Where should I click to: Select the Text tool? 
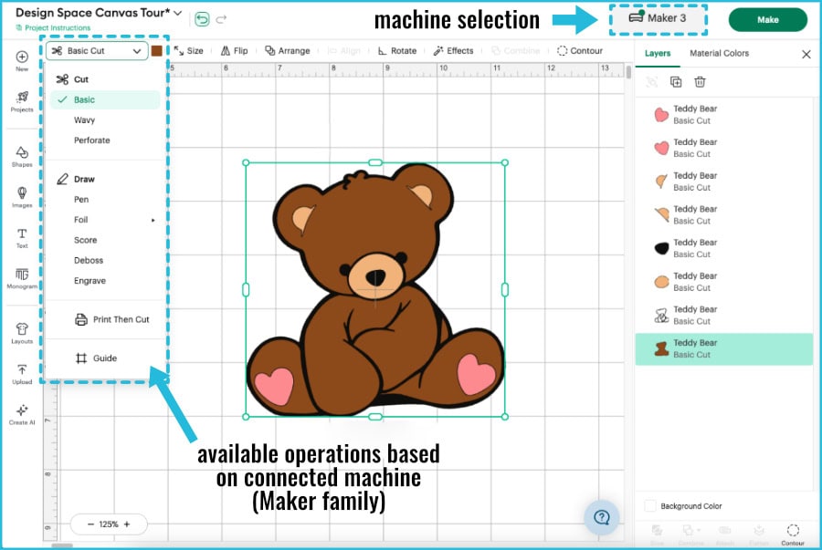coord(22,237)
